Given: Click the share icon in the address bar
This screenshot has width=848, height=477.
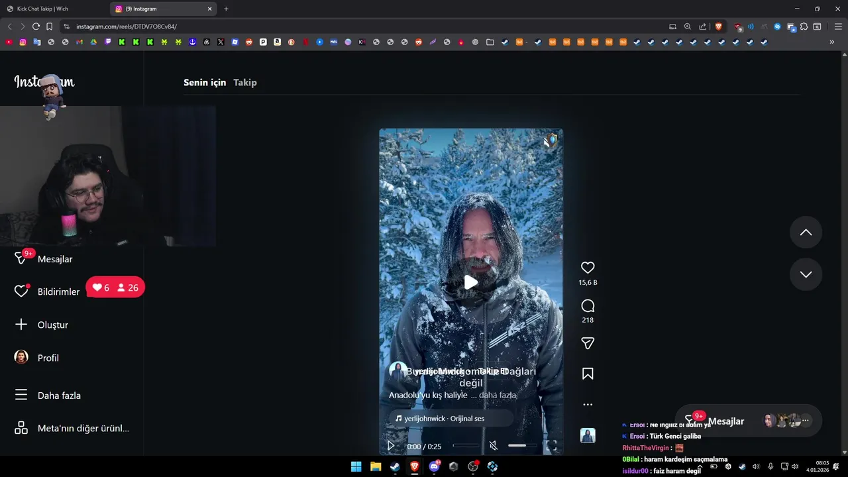Looking at the screenshot, I should pyautogui.click(x=702, y=26).
